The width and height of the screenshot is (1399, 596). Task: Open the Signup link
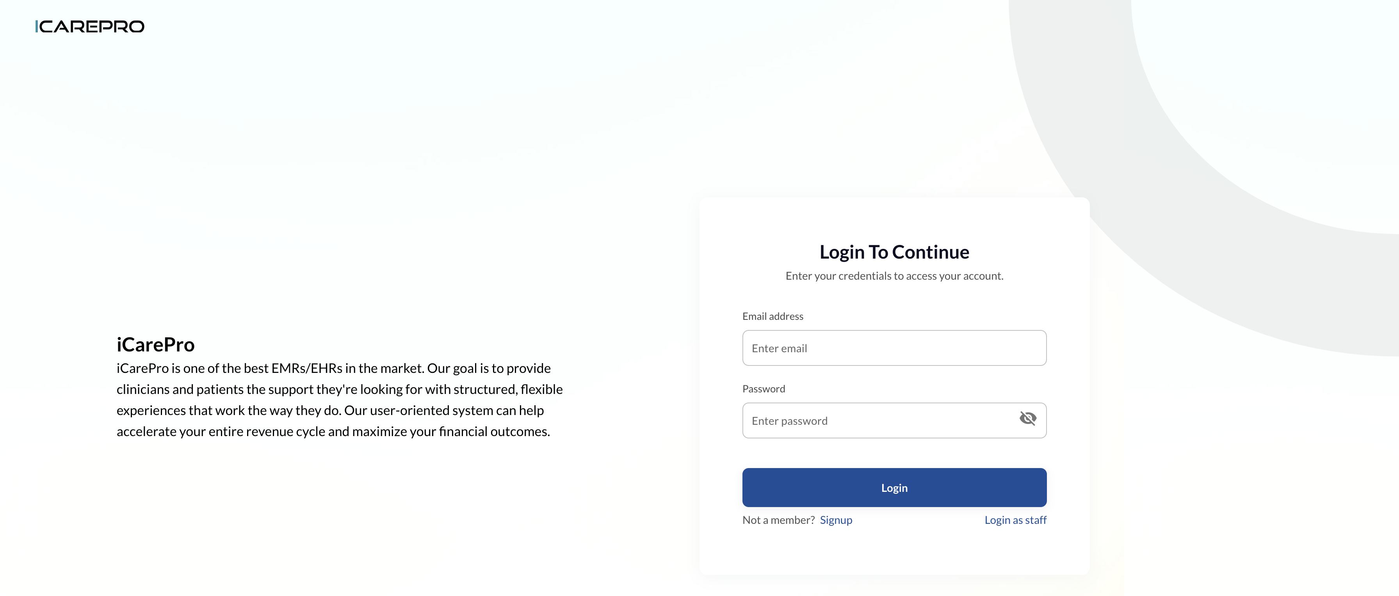pos(836,520)
